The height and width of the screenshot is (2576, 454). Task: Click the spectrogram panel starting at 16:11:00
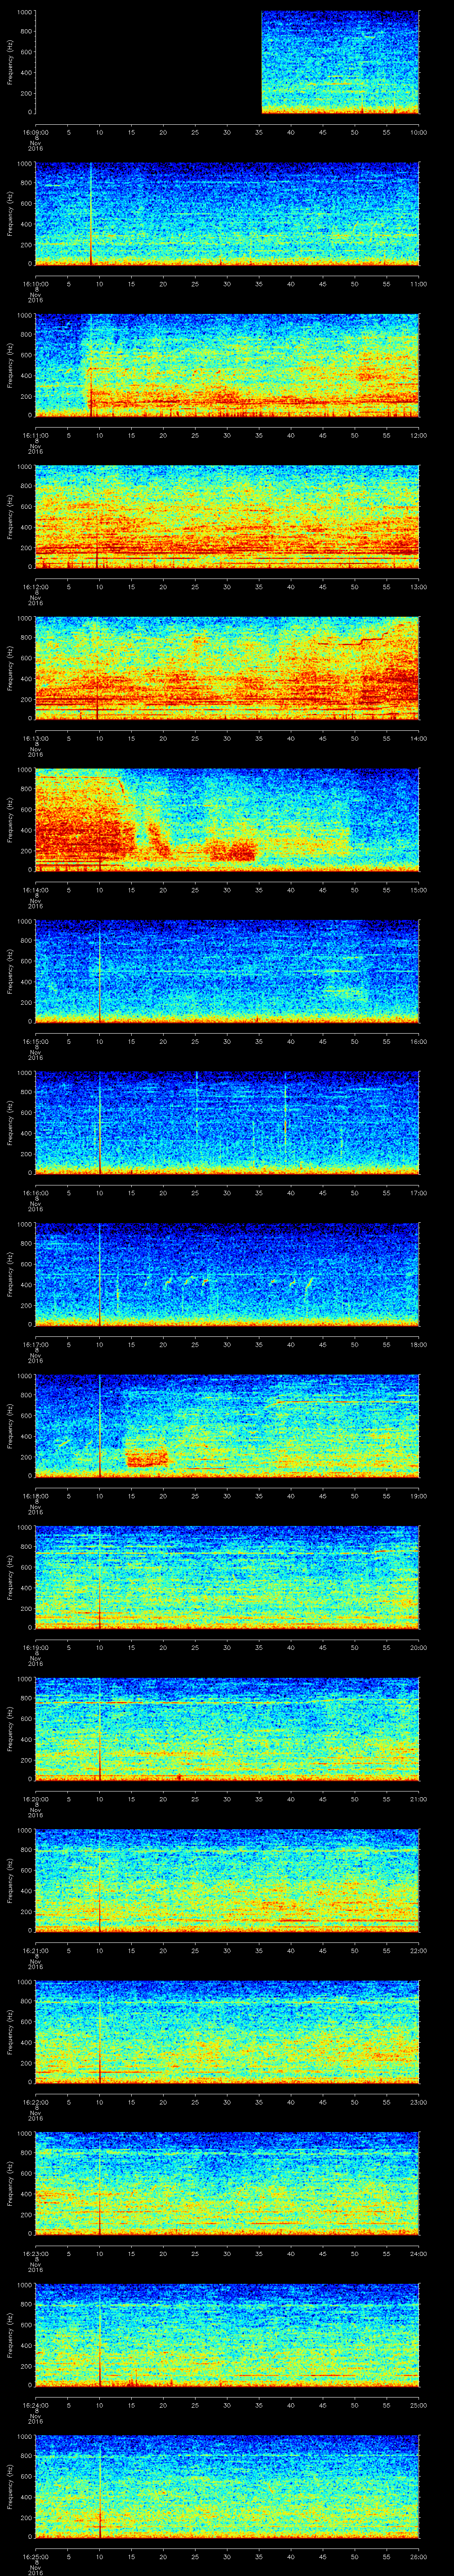227,365
